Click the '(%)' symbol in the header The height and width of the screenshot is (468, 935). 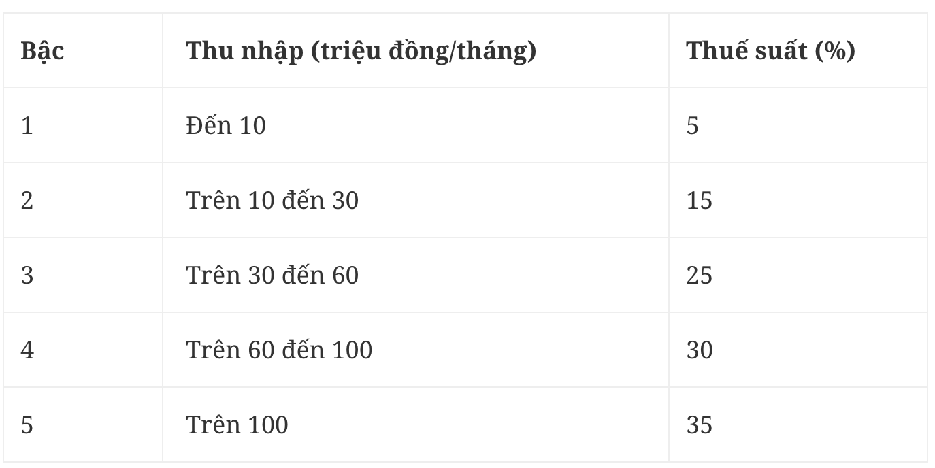pyautogui.click(x=835, y=51)
